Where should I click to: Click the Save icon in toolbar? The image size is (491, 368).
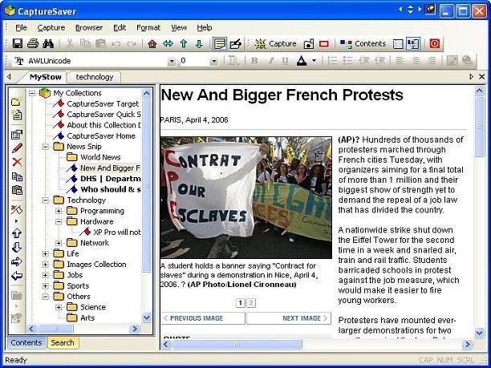click(18, 43)
